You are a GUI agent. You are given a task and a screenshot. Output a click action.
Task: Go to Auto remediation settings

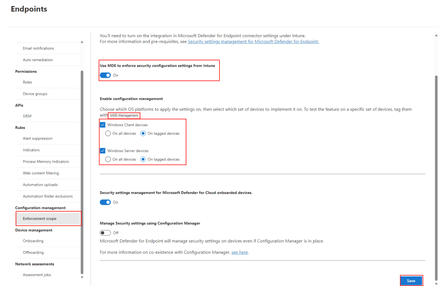[38, 60]
